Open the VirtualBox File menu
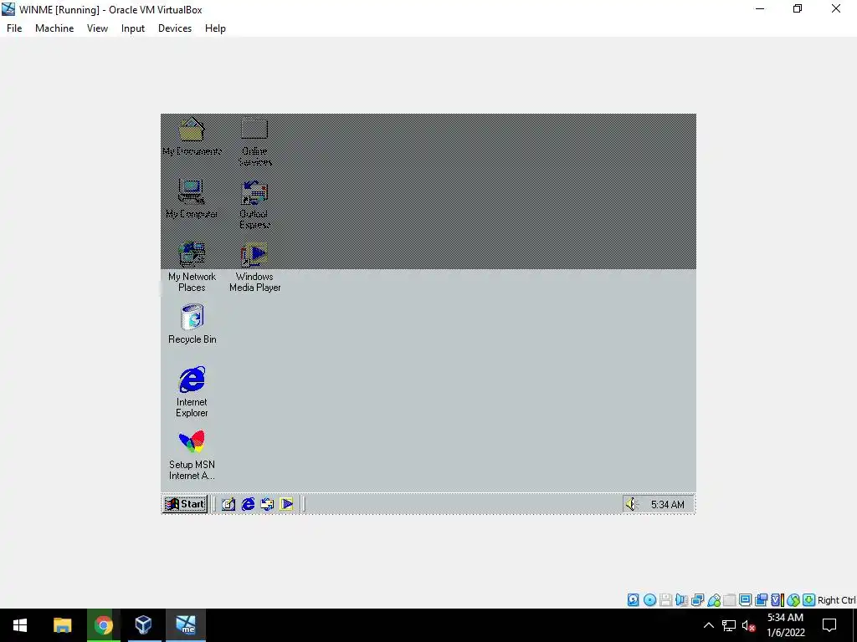 click(14, 28)
